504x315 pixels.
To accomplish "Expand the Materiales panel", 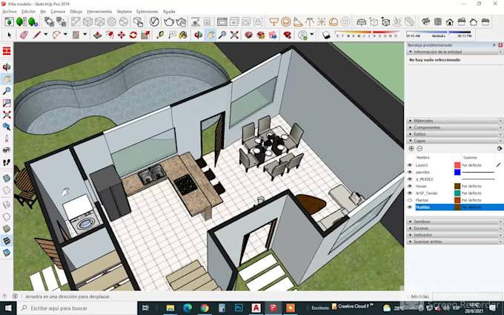I will point(455,121).
